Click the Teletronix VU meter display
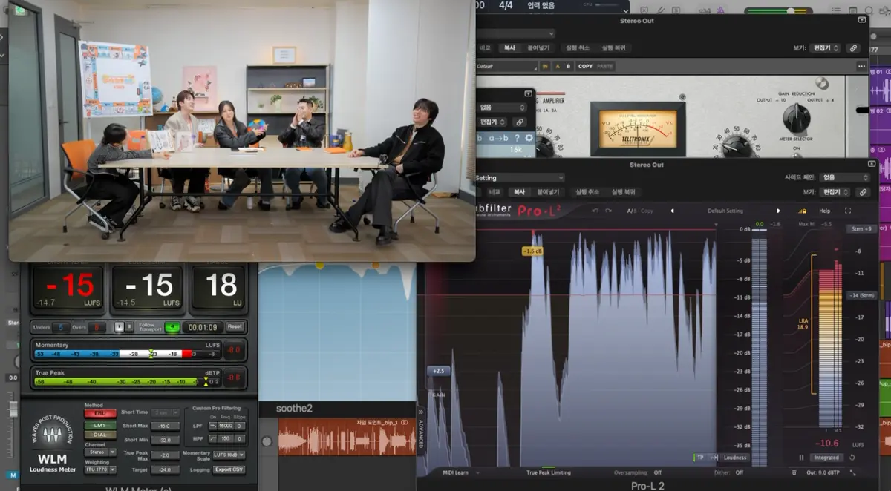891x491 pixels. (x=638, y=128)
